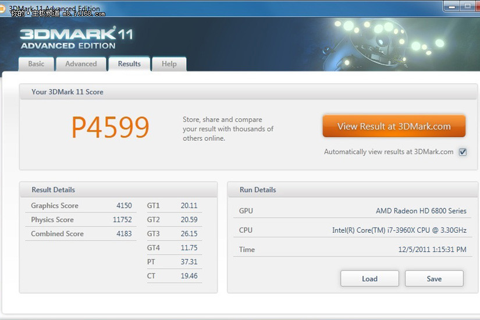The image size is (480, 320).
Task: Click the run time 12/5/2011 entry
Action: [432, 250]
